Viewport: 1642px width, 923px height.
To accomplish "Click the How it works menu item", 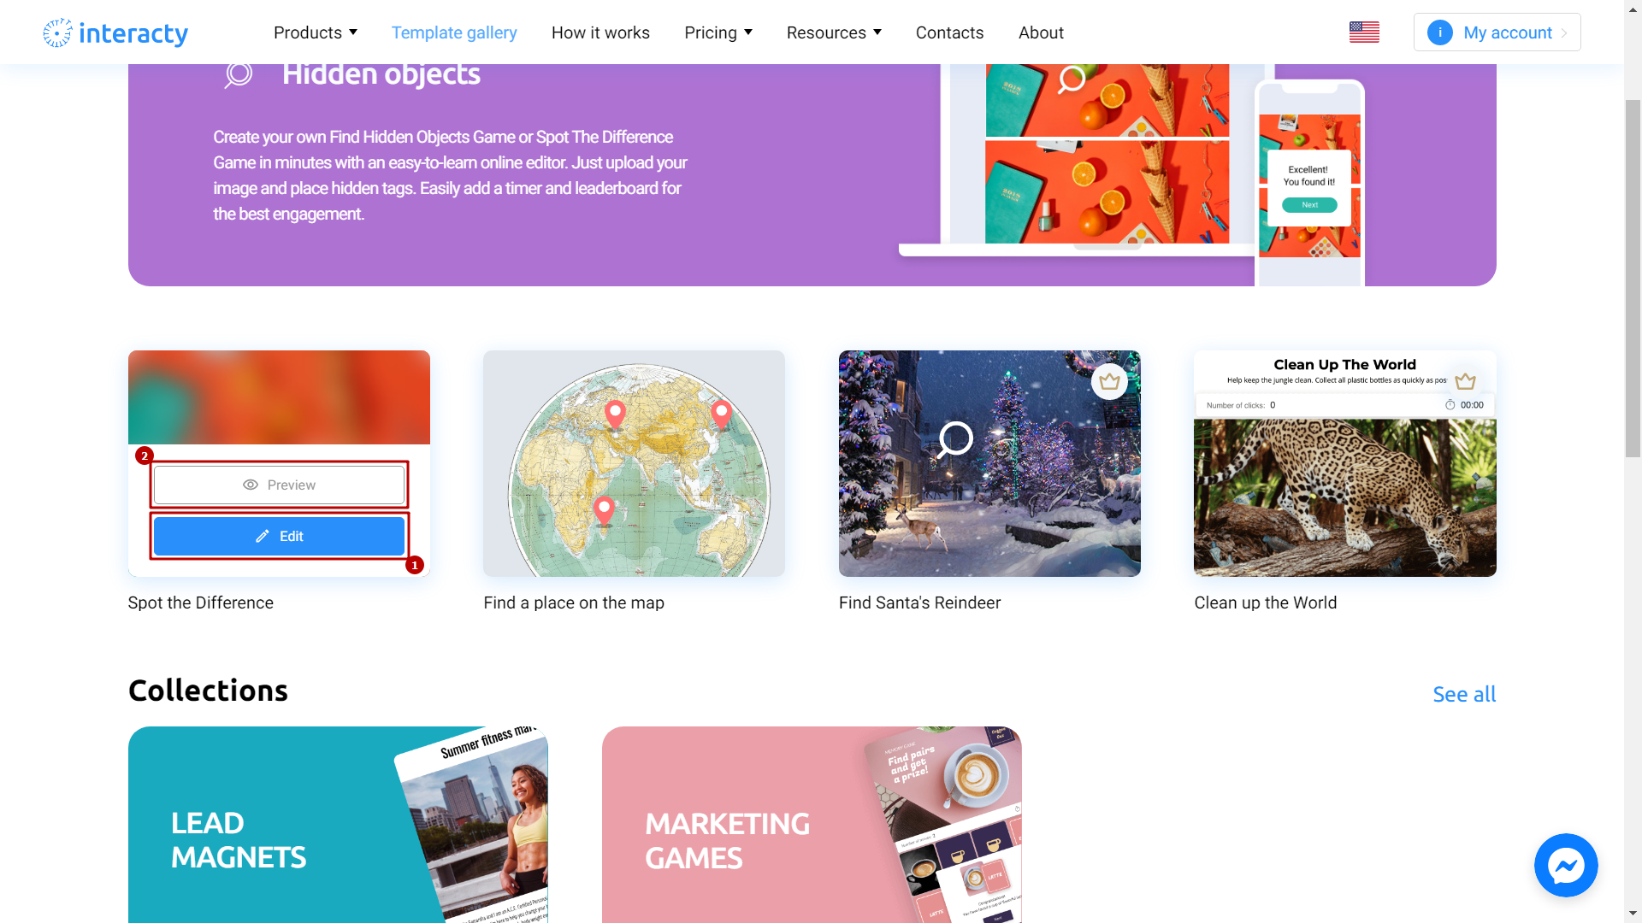I will tap(600, 32).
